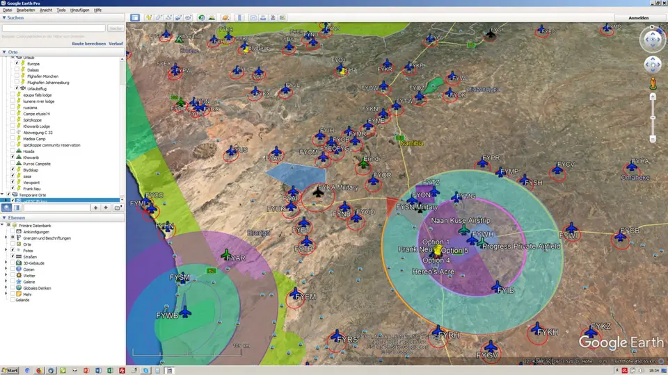Open the Bearbeiten menu

click(26, 10)
